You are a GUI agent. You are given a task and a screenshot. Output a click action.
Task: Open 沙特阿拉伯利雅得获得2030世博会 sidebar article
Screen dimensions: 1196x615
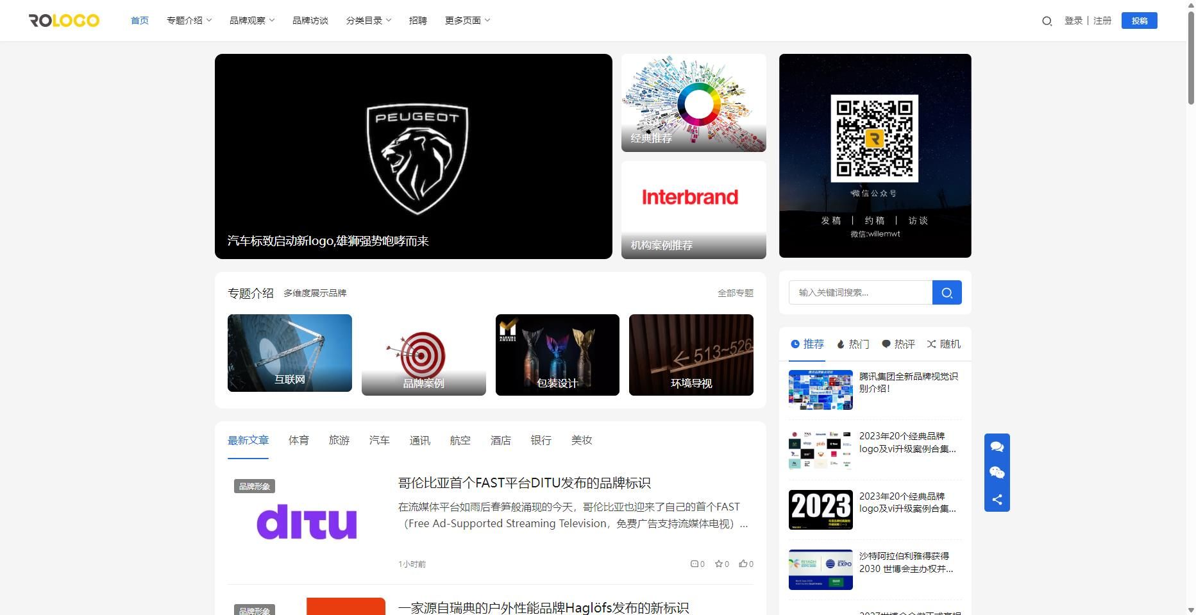coord(906,562)
